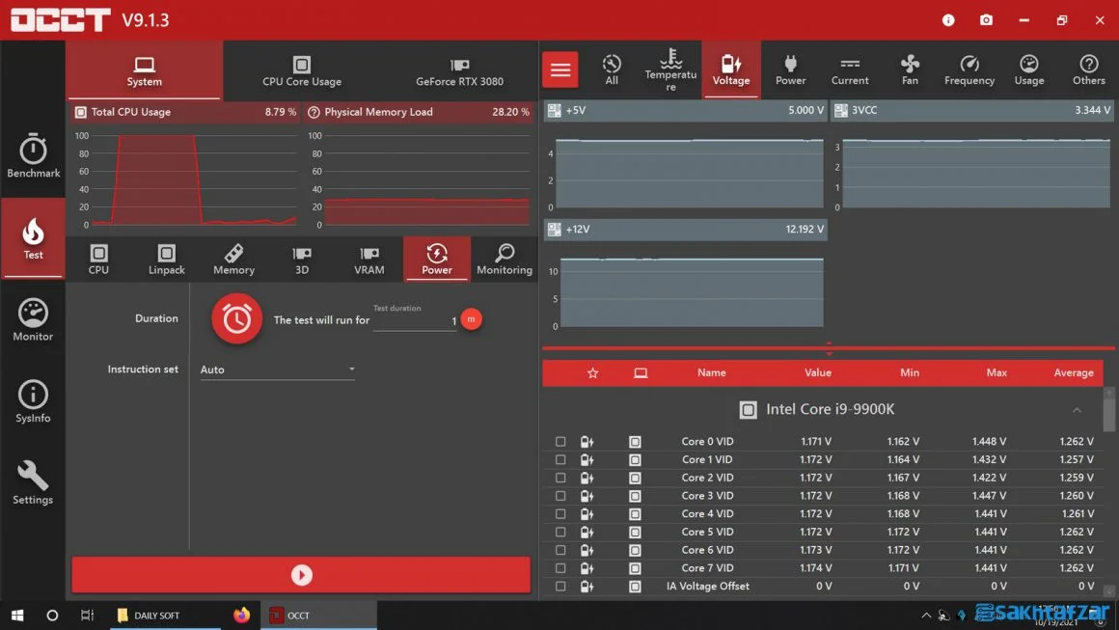Show Others sensors filter
Viewport: 1119px width, 630px height.
pos(1089,69)
